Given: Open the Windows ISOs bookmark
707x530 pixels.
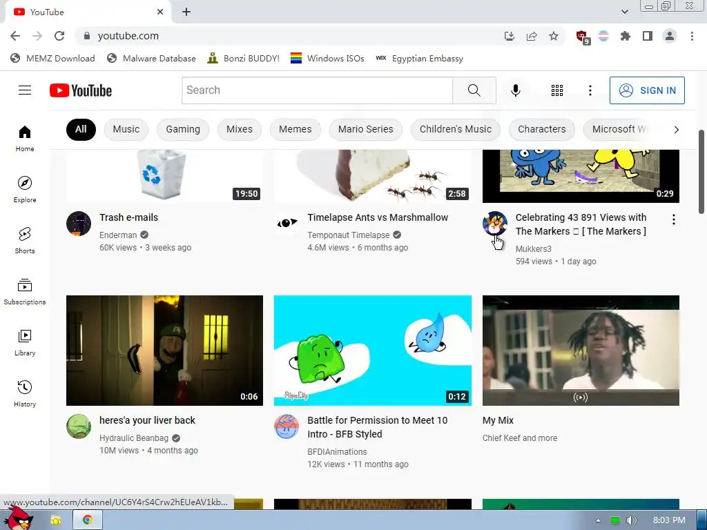Looking at the screenshot, I should pos(327,59).
